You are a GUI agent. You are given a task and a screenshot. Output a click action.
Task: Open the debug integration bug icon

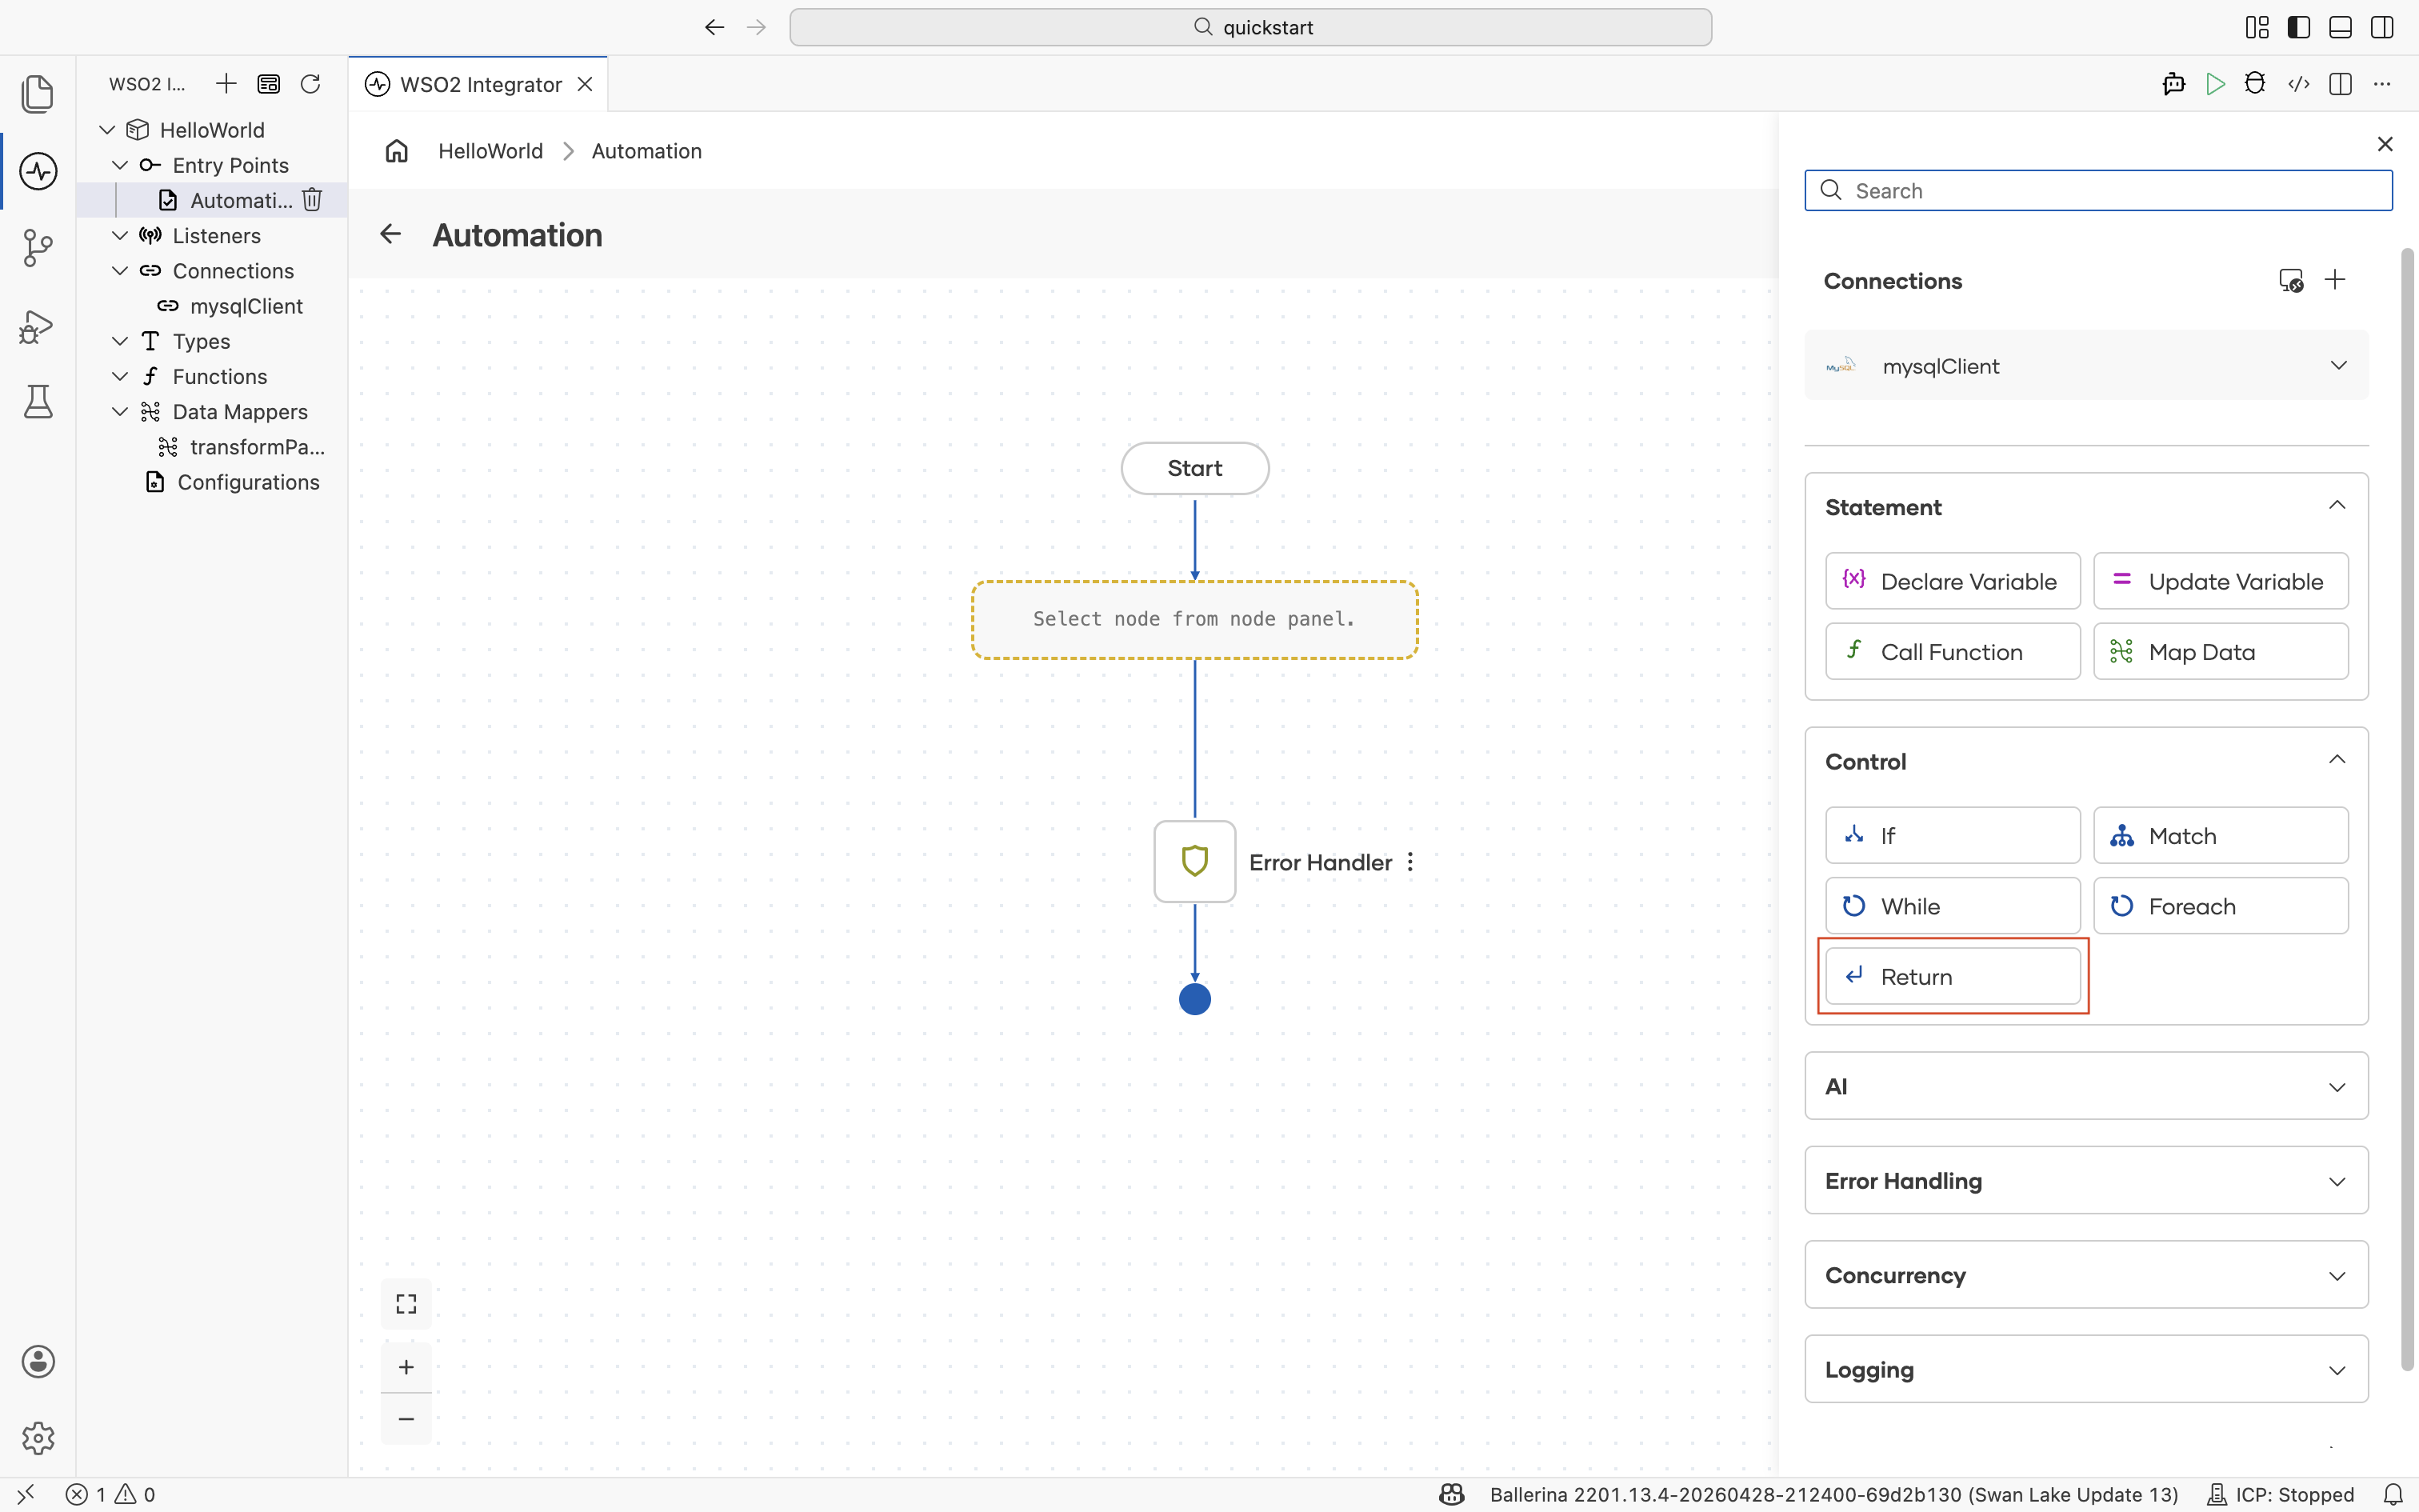click(x=2255, y=84)
